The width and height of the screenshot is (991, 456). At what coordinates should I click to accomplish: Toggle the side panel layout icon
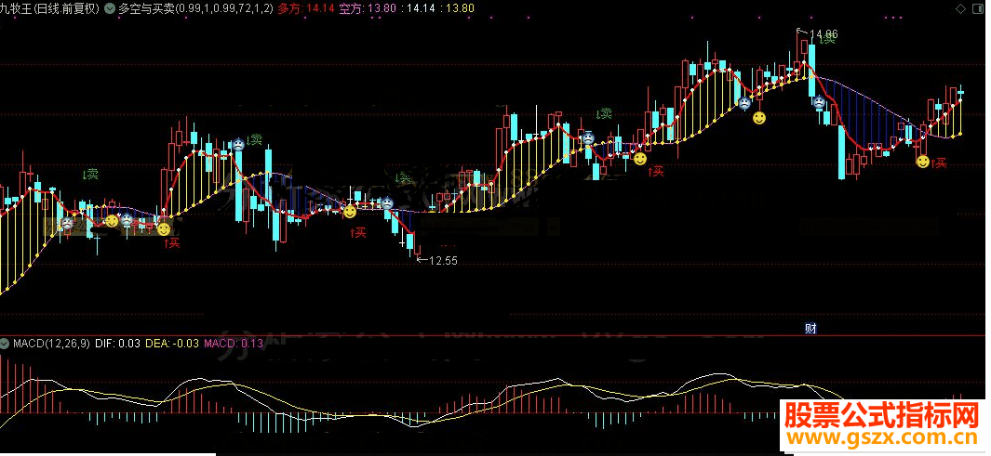pyautogui.click(x=977, y=8)
